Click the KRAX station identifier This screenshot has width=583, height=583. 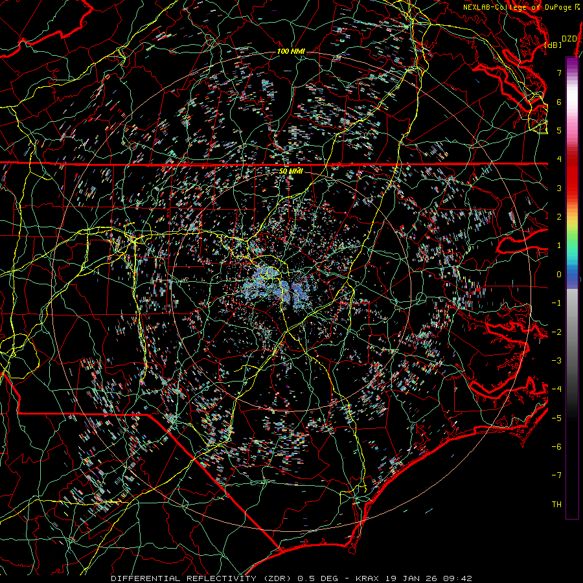(369, 578)
